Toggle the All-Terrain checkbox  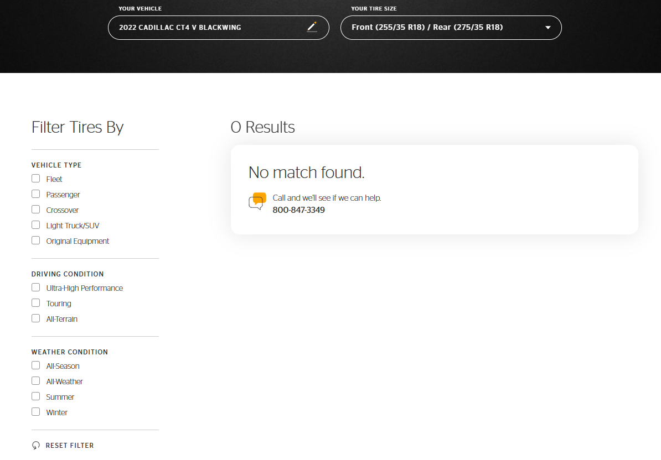(36, 318)
